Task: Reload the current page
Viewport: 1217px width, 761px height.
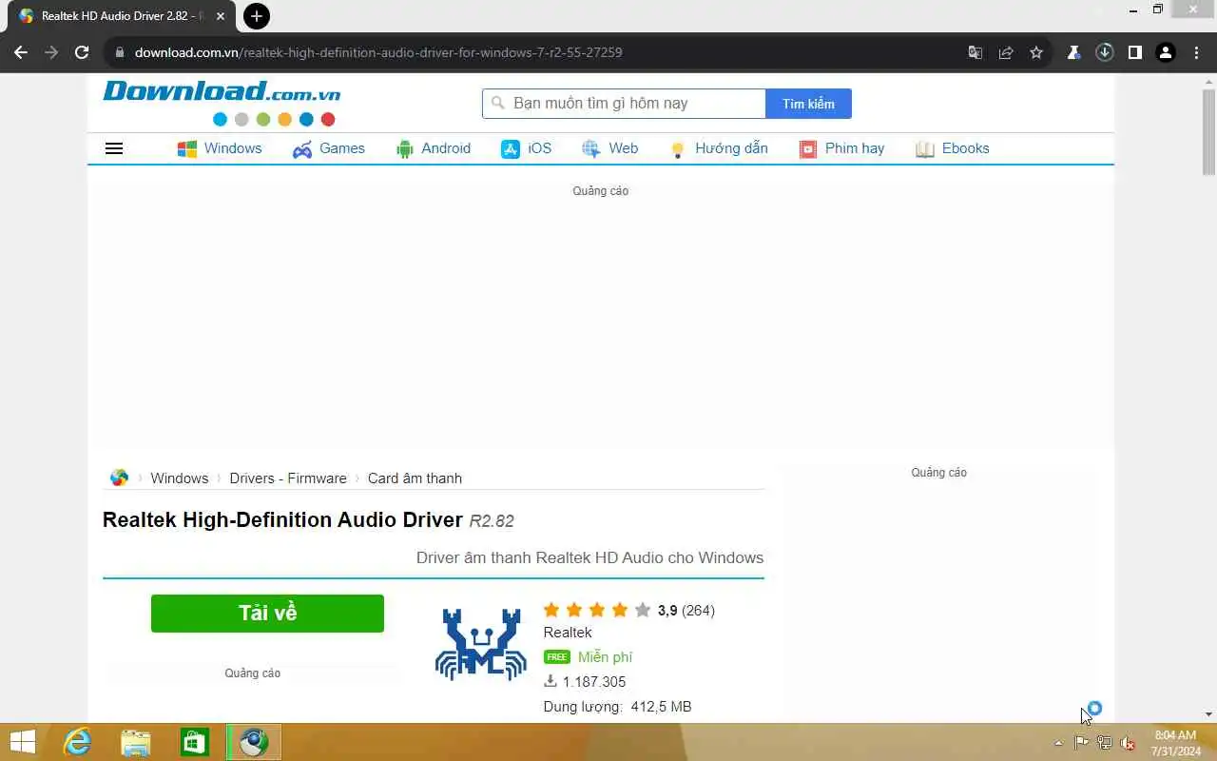Action: [x=82, y=52]
